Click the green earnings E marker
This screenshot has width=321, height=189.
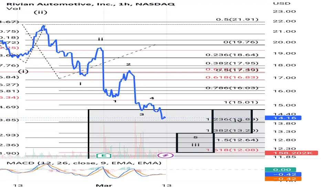104,156
